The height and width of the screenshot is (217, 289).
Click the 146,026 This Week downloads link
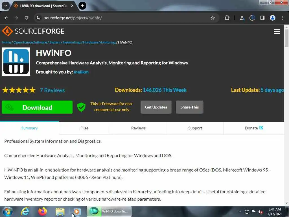(x=165, y=90)
